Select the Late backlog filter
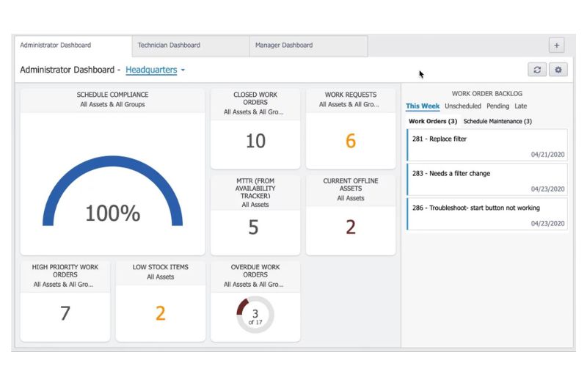The image size is (587, 391). point(520,106)
